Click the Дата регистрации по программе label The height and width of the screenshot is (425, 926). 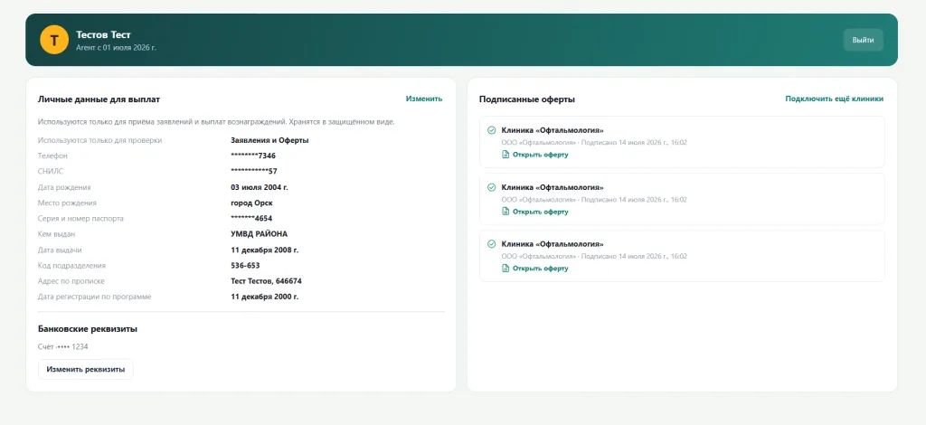pyautogui.click(x=94, y=297)
